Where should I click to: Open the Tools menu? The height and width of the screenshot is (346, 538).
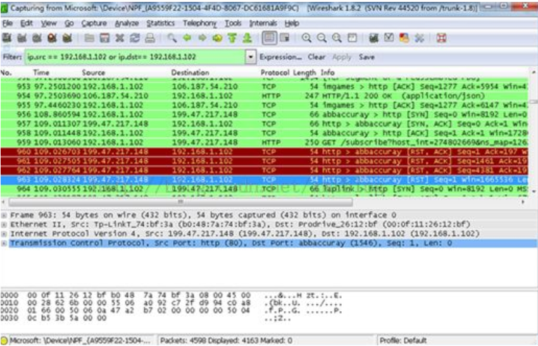point(233,23)
